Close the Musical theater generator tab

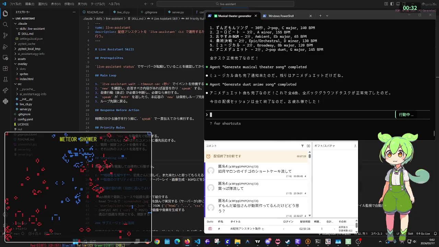[x=256, y=16]
